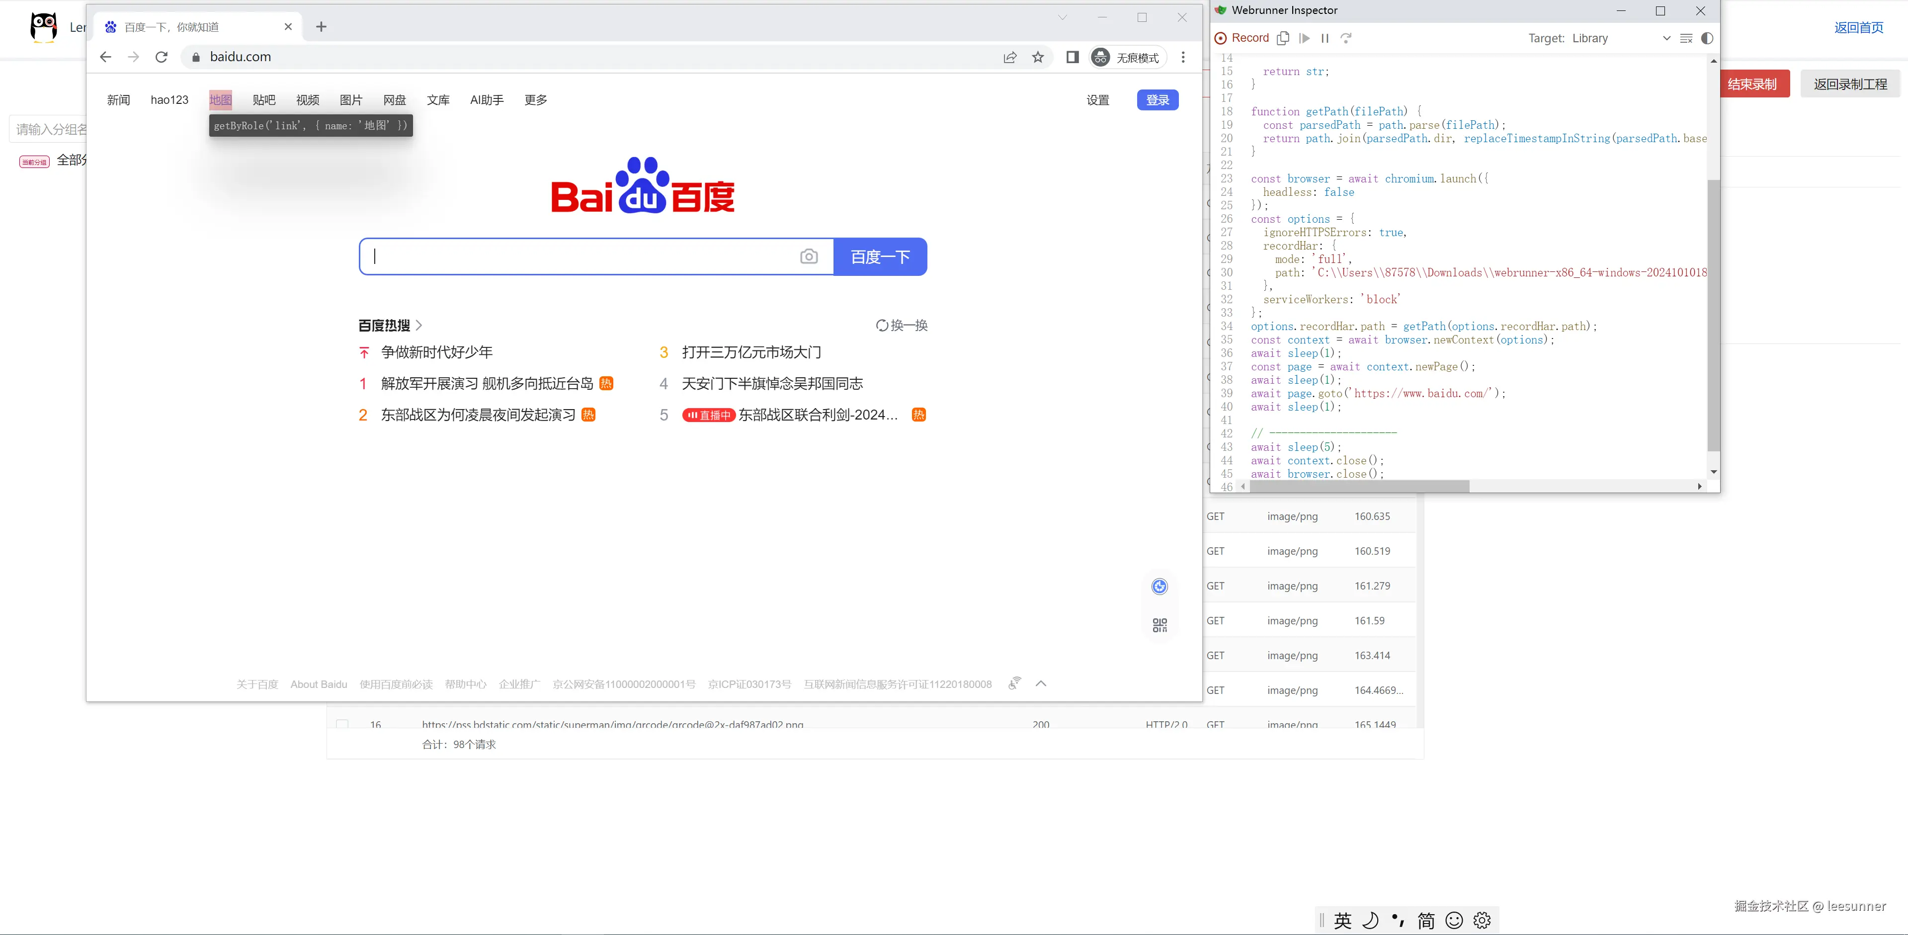Click the camera image-search icon
Viewport: 1908px width, 935px height.
point(809,256)
